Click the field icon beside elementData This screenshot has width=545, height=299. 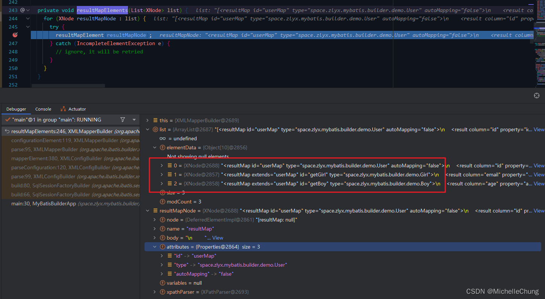tap(163, 147)
